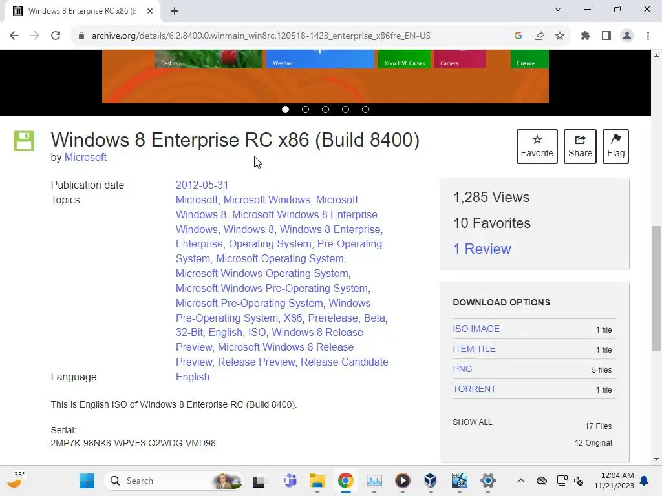The image size is (662, 496).
Task: Open the tab search dropdown arrow
Action: 558,9
